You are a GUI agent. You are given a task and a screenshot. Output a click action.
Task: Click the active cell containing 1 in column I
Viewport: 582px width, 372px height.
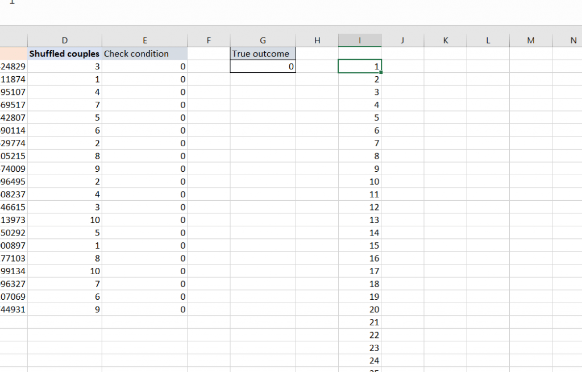click(x=359, y=67)
